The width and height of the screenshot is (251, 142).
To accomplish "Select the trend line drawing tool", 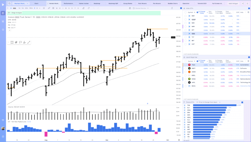I will click(29, 42).
